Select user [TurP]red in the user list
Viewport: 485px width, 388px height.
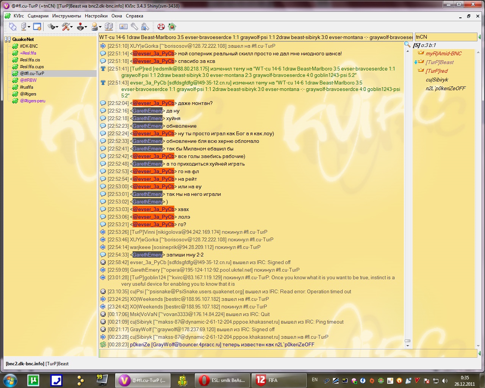436,71
